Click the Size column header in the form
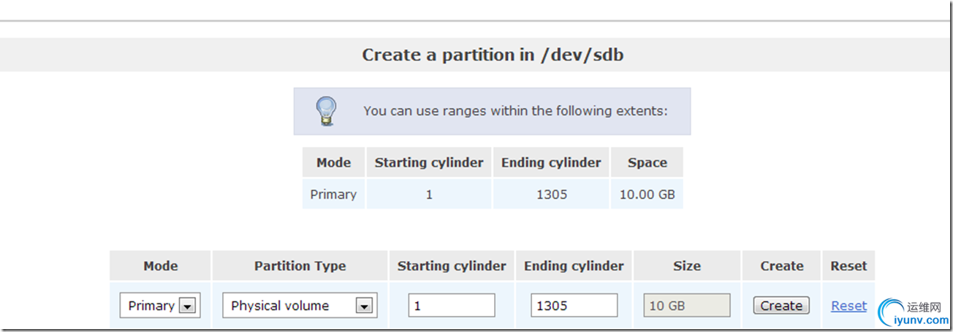The width and height of the screenshot is (953, 332). tap(686, 266)
